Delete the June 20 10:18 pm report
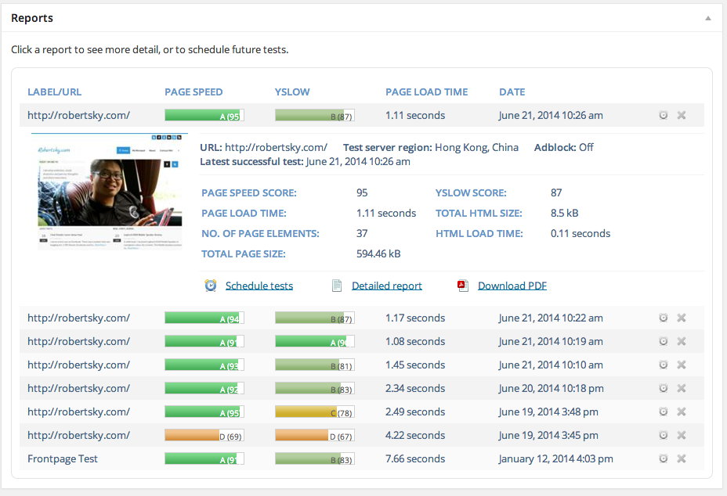Screen dimensions: 727x496 681,388
